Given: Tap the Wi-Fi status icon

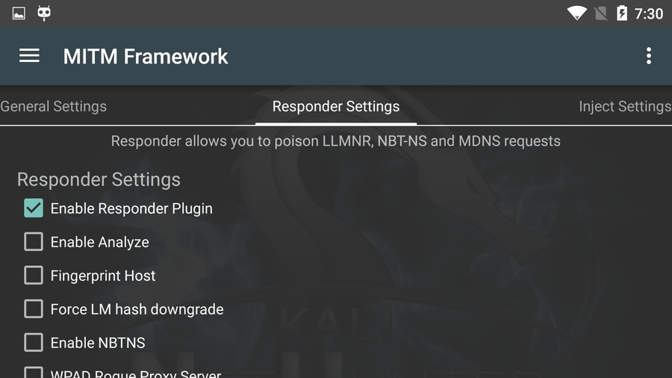Looking at the screenshot, I should point(577,13).
